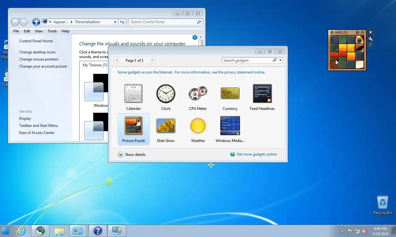The height and width of the screenshot is (237, 396).
Task: Expand Show details in gadget gallery
Action: (x=131, y=154)
